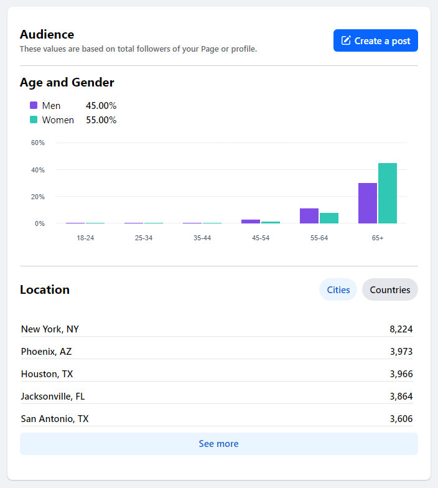Screen dimensions: 438x488
Task: Select the San Antonio, TX row
Action: coord(217,419)
